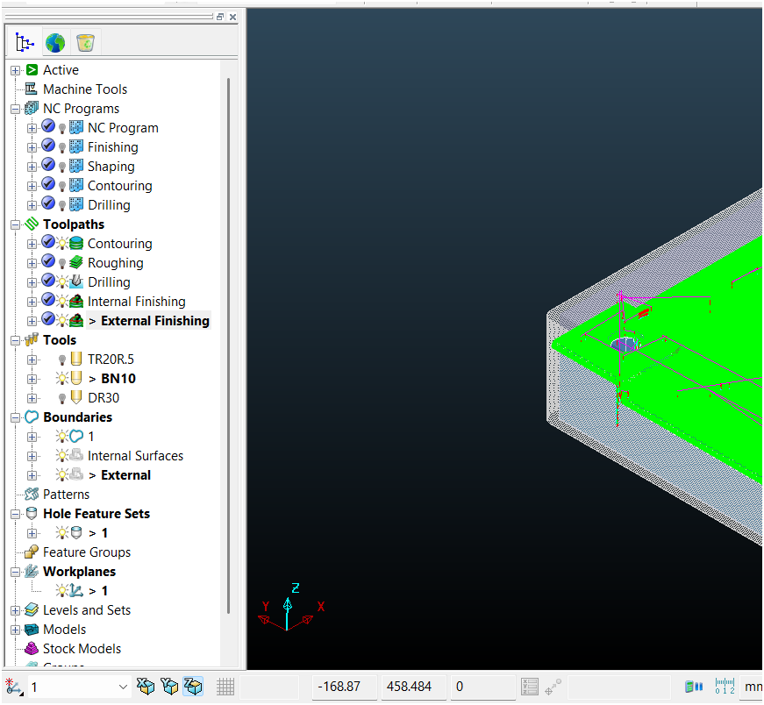Expand the Models node
Viewport: 764px width, 705px height.
(15, 630)
